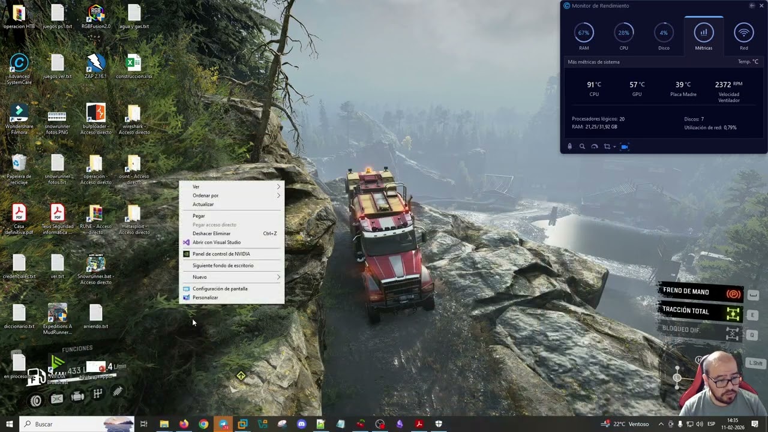Click speedometer icon in Monitor de Rendimiento

pos(595,146)
